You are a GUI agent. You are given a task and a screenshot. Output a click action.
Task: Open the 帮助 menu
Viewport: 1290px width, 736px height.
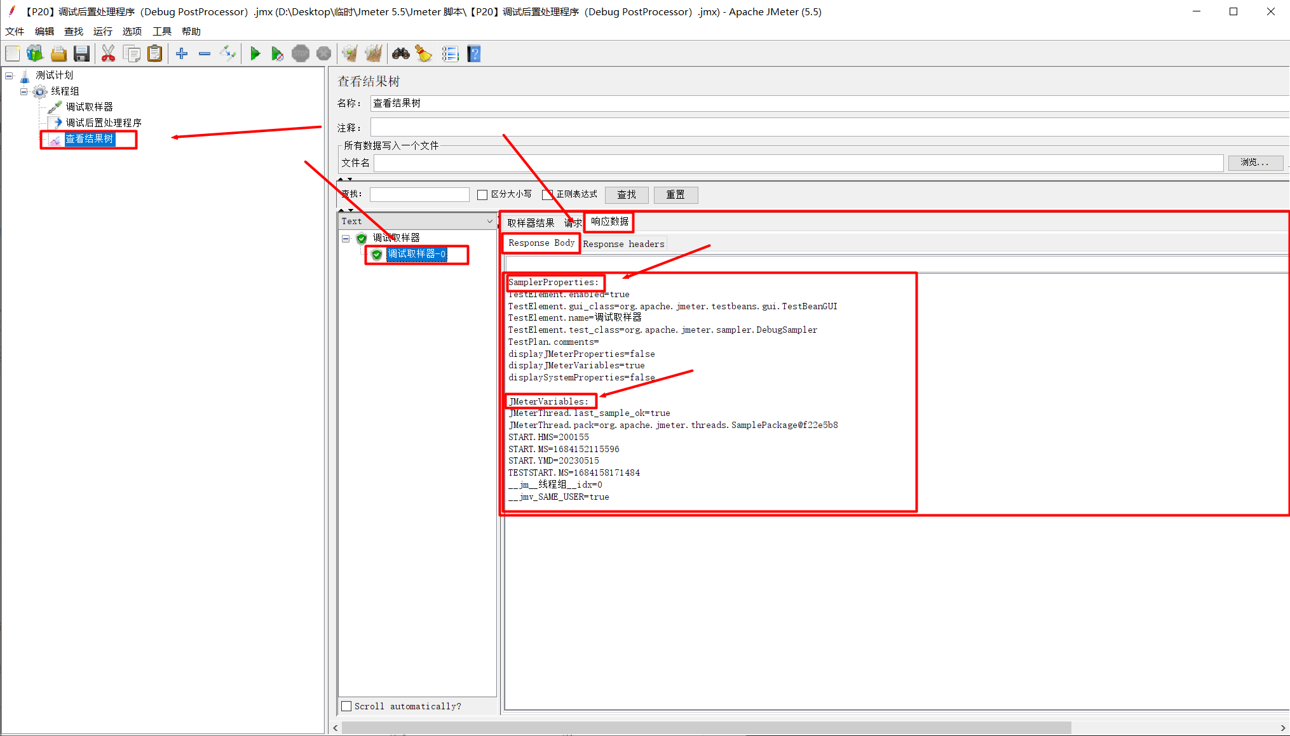coord(191,31)
